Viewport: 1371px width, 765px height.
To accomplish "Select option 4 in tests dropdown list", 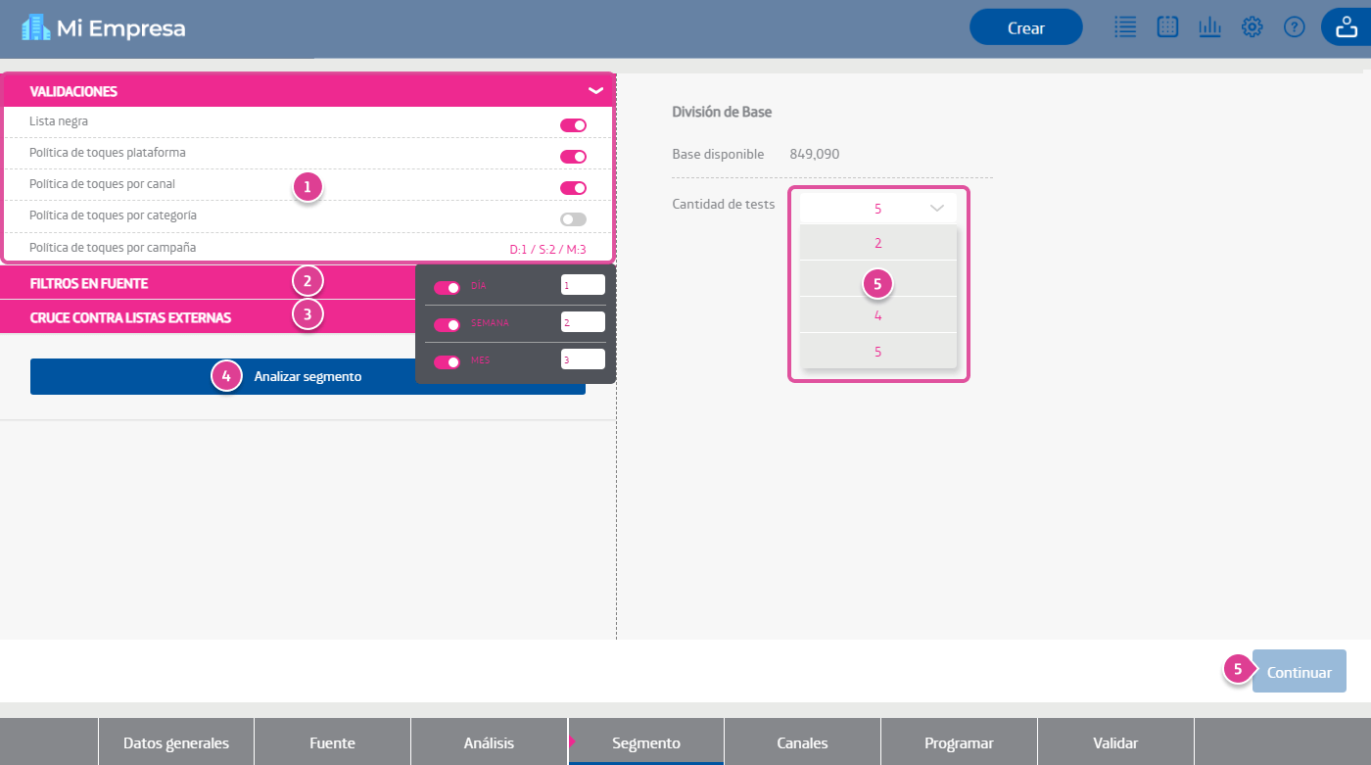I will click(877, 315).
